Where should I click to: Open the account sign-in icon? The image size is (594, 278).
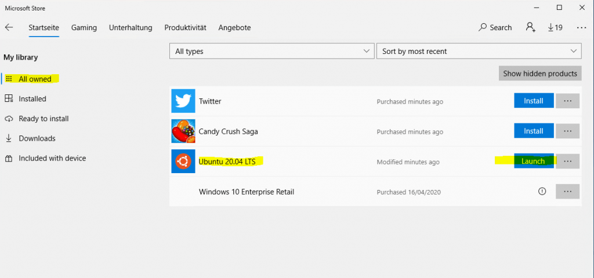tap(530, 27)
